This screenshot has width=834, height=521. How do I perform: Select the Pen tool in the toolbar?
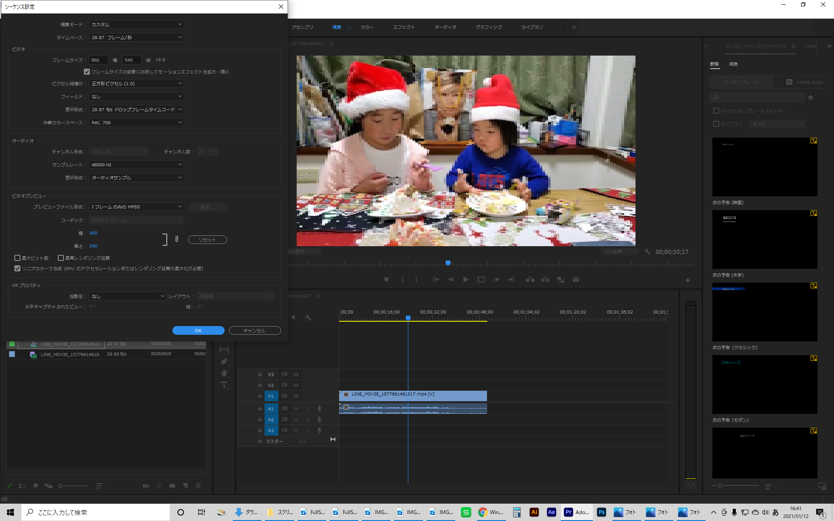[224, 361]
